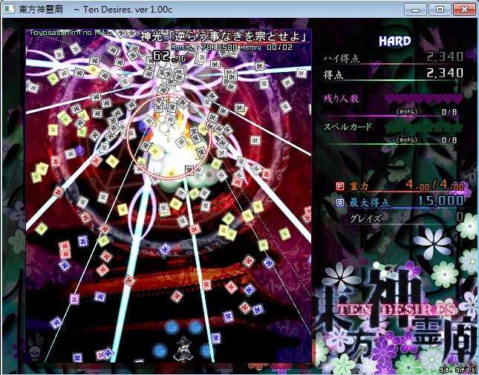Click the row of purple life hearts
The image size is (479, 375).
coord(424,99)
